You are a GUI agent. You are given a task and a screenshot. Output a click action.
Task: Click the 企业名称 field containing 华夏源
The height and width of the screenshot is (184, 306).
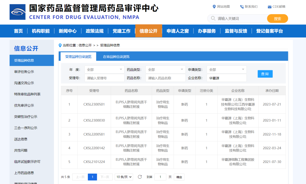[x=227, y=78]
